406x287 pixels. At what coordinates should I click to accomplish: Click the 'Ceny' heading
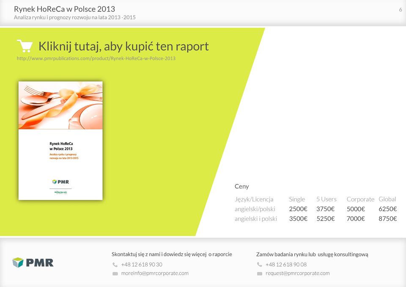click(241, 186)
